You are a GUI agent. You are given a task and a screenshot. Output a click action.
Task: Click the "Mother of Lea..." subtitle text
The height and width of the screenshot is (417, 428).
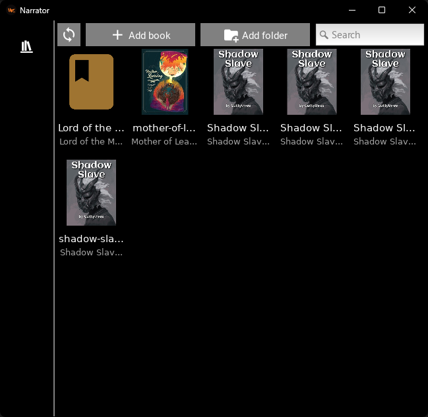(164, 141)
